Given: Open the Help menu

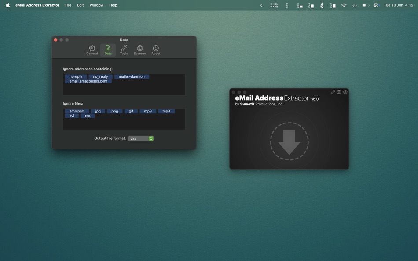Looking at the screenshot, I should pyautogui.click(x=113, y=5).
